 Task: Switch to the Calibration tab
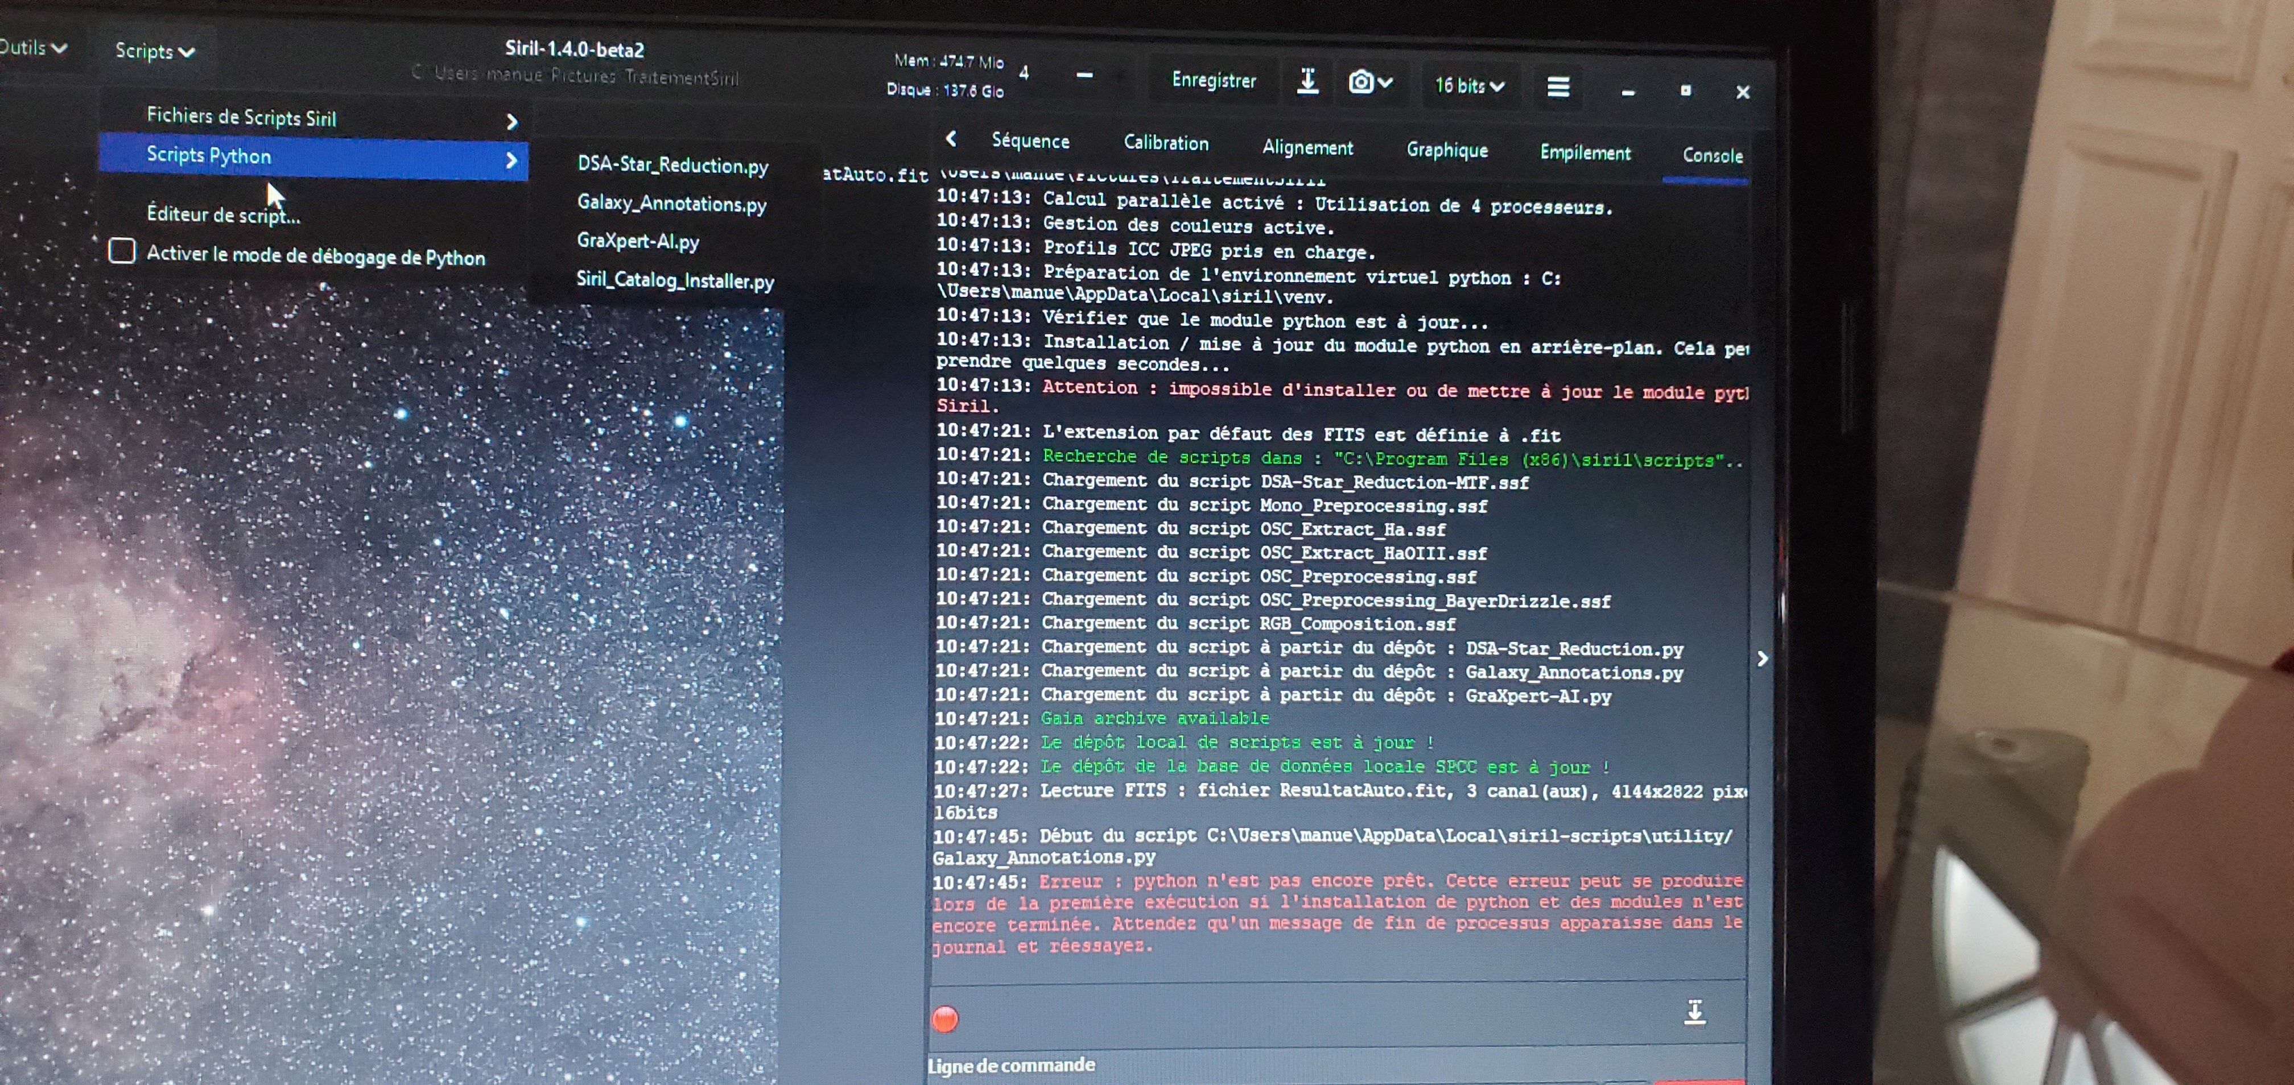click(x=1166, y=142)
